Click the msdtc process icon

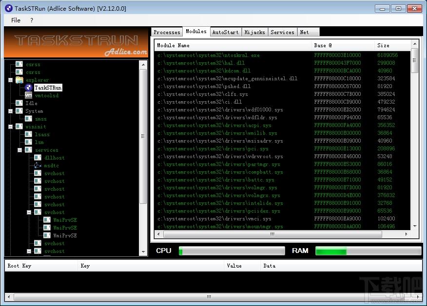[38, 165]
